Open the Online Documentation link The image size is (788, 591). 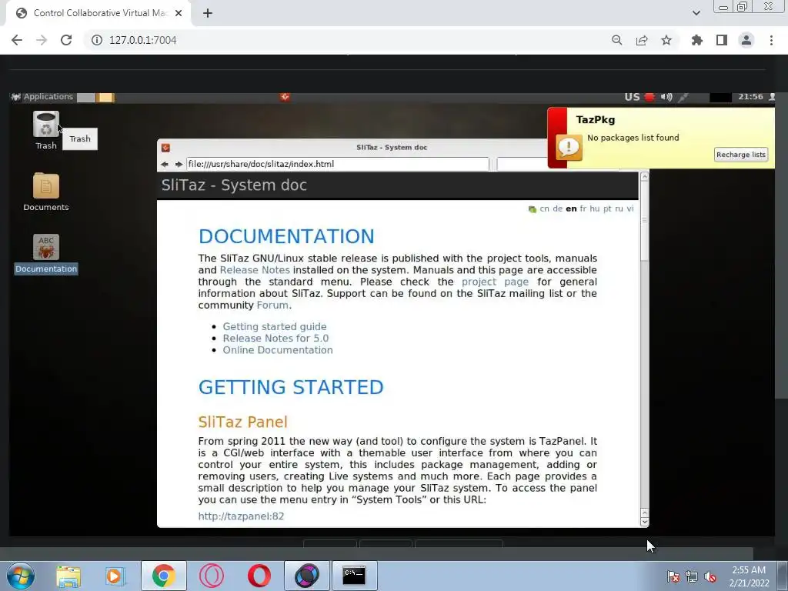[x=277, y=350]
